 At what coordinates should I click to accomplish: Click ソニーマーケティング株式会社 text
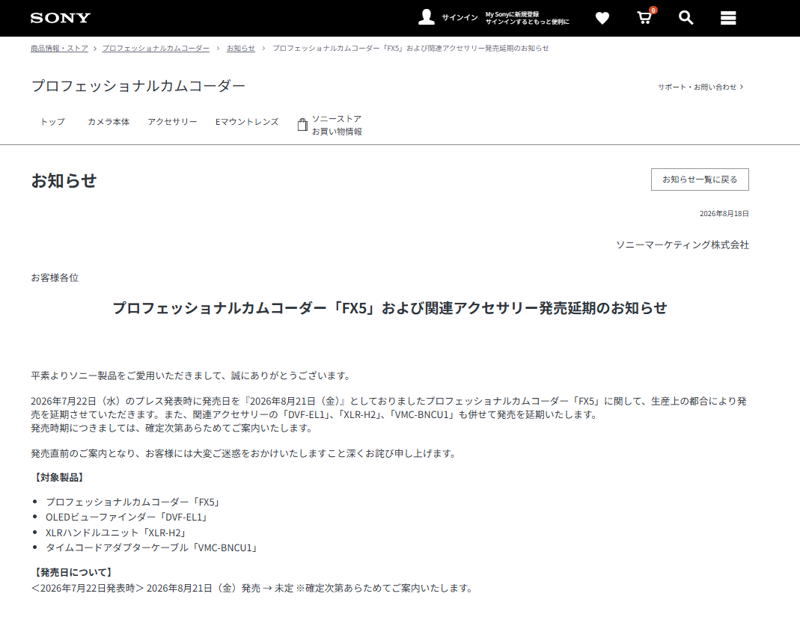683,245
